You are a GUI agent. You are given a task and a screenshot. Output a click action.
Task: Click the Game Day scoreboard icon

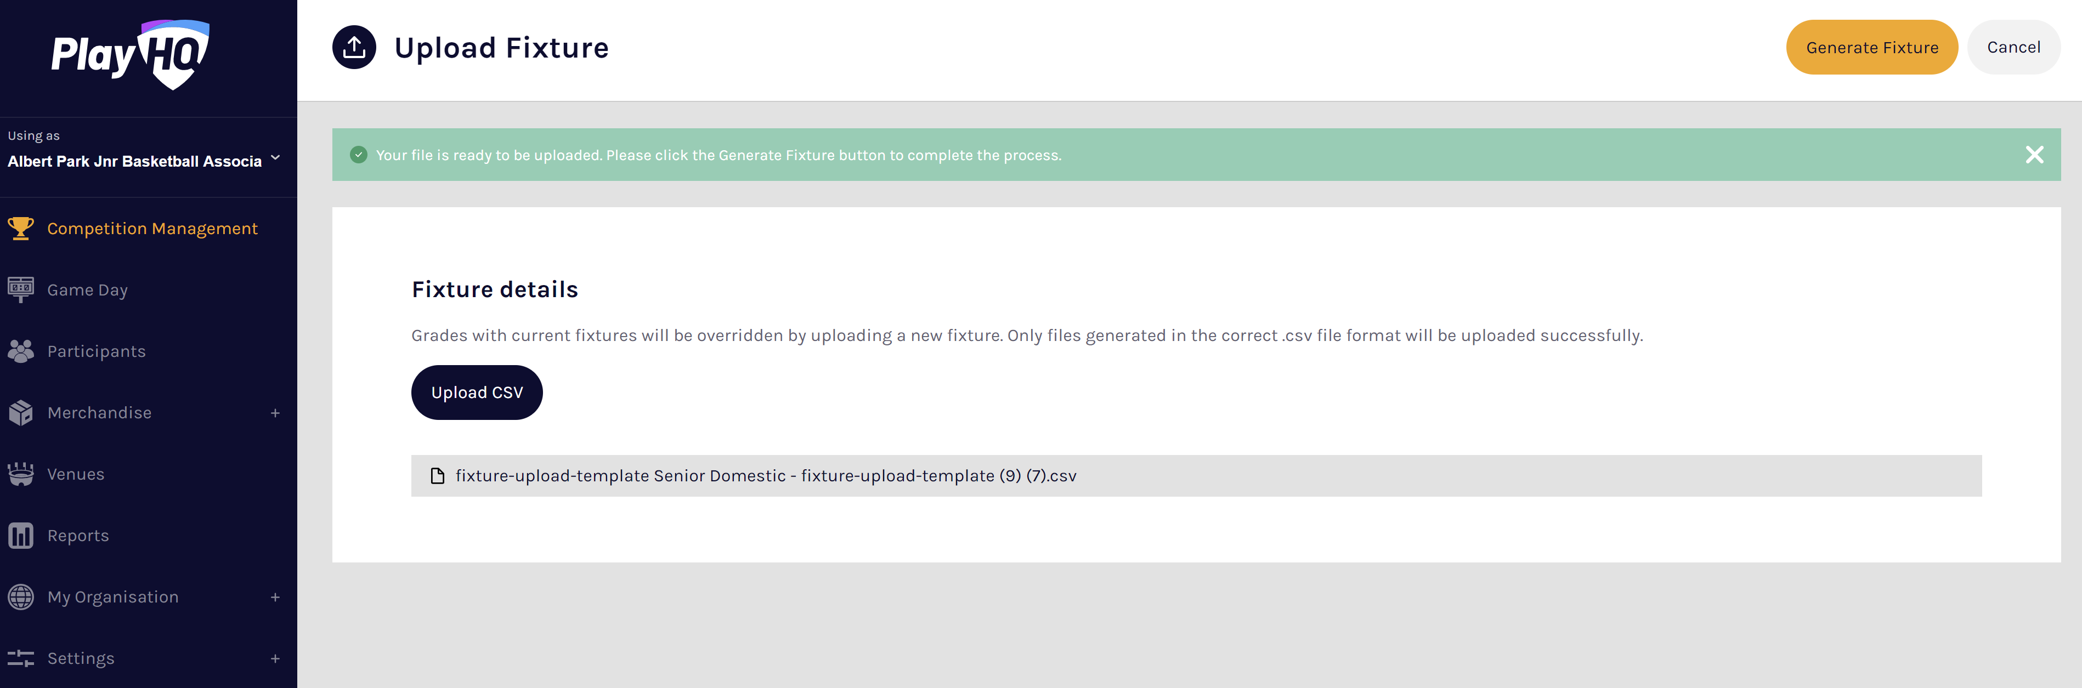(x=20, y=289)
